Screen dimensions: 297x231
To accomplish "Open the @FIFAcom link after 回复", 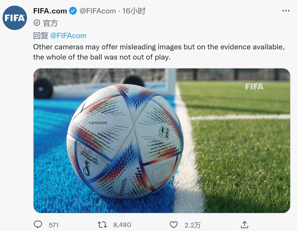I will [68, 36].
